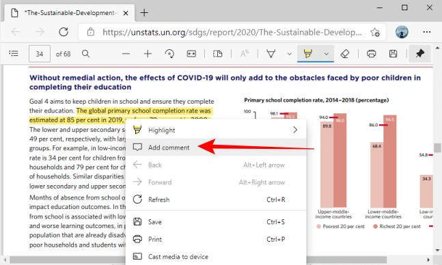Image resolution: width=442 pixels, height=265 pixels.
Task: Expand the Highlight submenu chevron
Action: tap(295, 130)
